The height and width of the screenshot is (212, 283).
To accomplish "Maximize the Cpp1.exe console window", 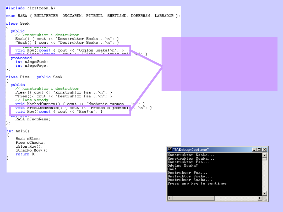I will click(259, 149).
